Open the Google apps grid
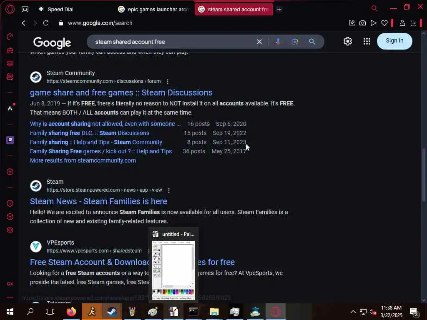This screenshot has height=320, width=427. pyautogui.click(x=367, y=41)
